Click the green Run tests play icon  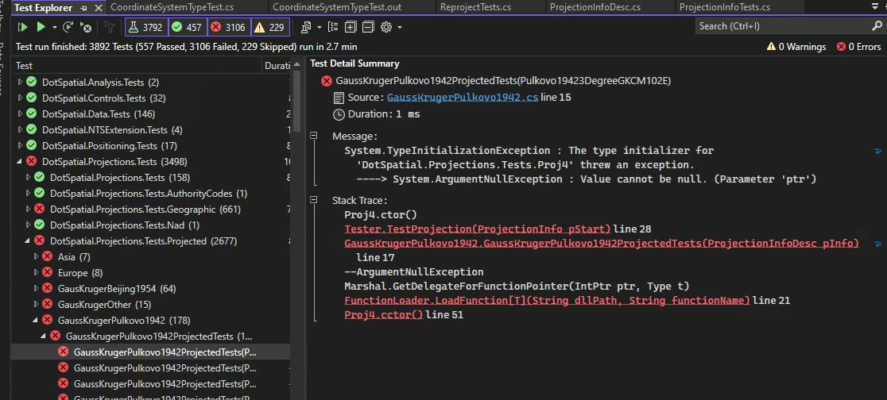41,26
